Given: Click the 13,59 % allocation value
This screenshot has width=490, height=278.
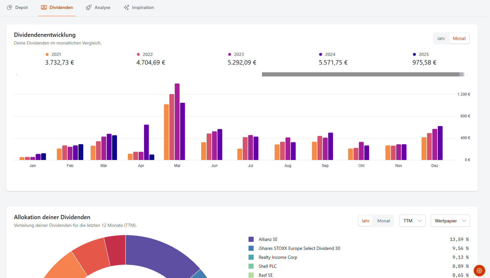Looking at the screenshot, I should (x=459, y=239).
